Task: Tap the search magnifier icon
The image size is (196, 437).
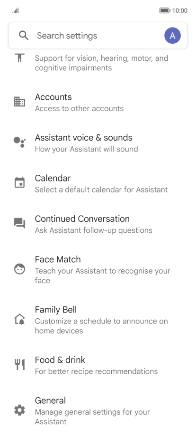Action: pyautogui.click(x=24, y=36)
